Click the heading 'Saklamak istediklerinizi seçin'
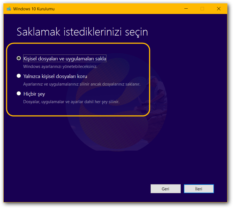 point(82,32)
